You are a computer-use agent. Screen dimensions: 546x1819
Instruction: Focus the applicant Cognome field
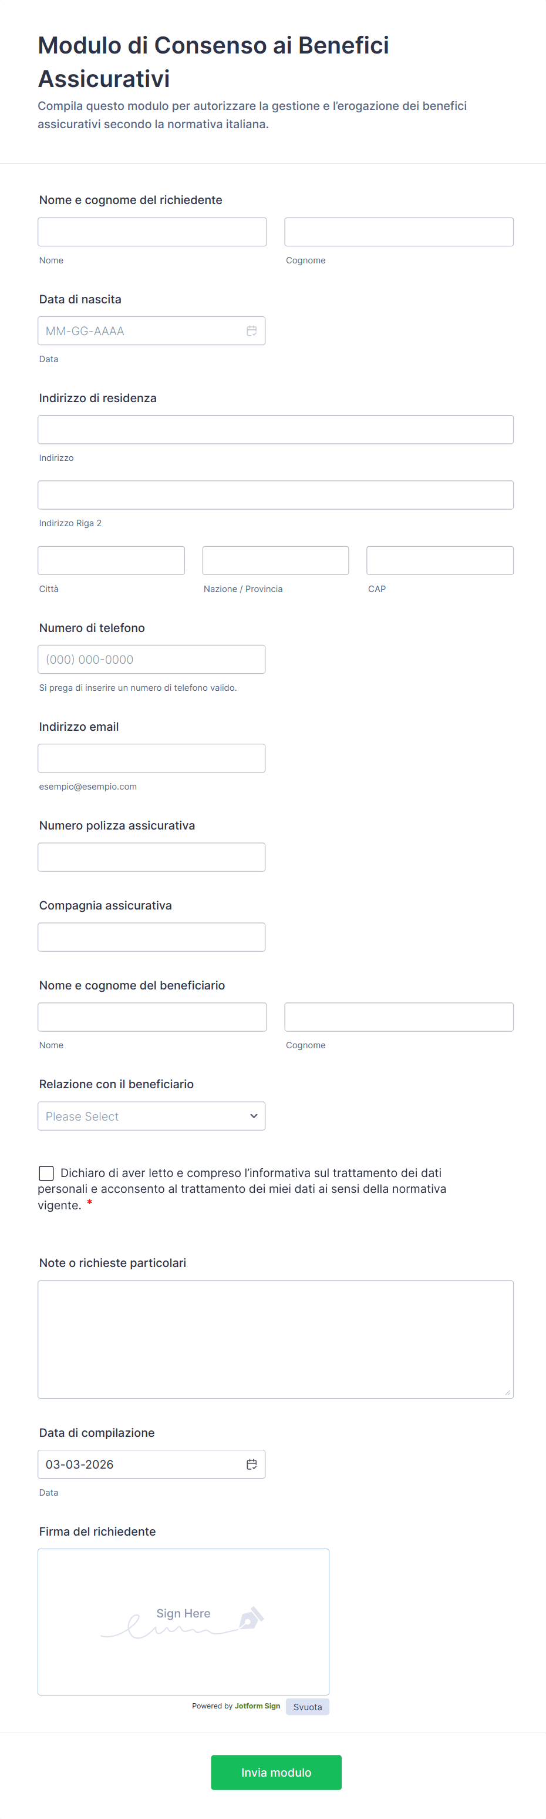click(x=399, y=232)
